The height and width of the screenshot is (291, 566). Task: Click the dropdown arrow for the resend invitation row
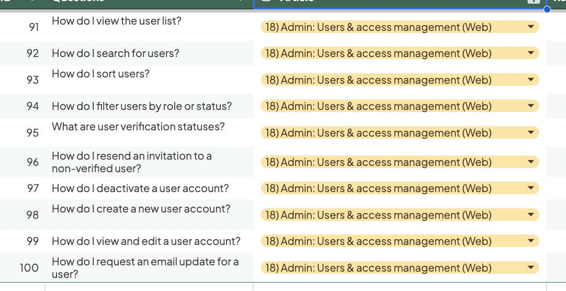tap(530, 162)
